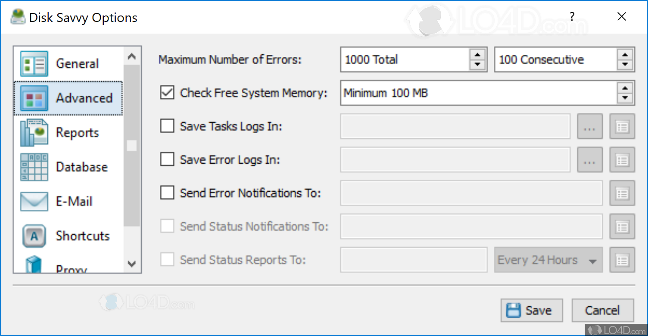
Task: Click the Save button
Action: point(532,310)
